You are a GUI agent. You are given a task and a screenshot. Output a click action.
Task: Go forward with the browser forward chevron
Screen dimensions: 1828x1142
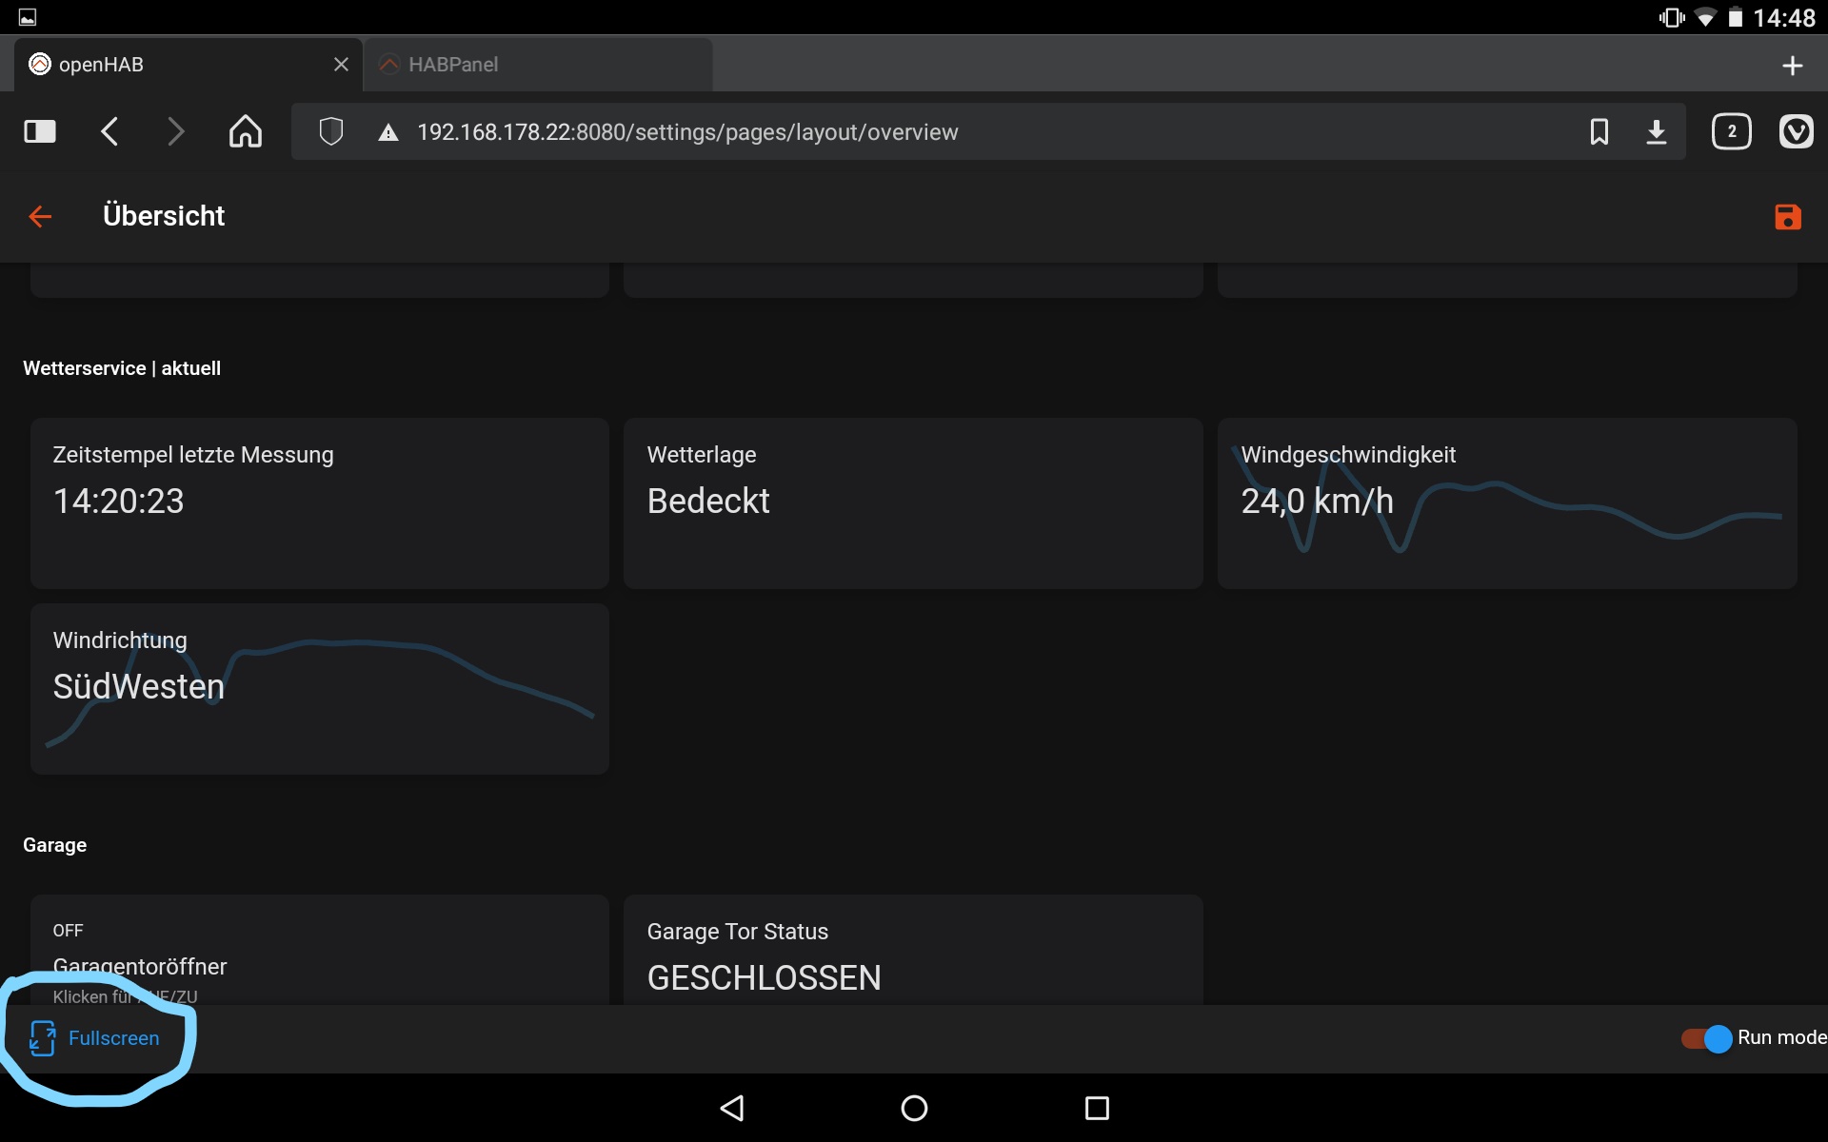(175, 131)
